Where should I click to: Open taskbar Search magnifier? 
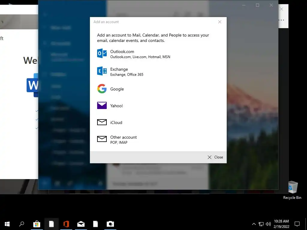tap(22, 224)
